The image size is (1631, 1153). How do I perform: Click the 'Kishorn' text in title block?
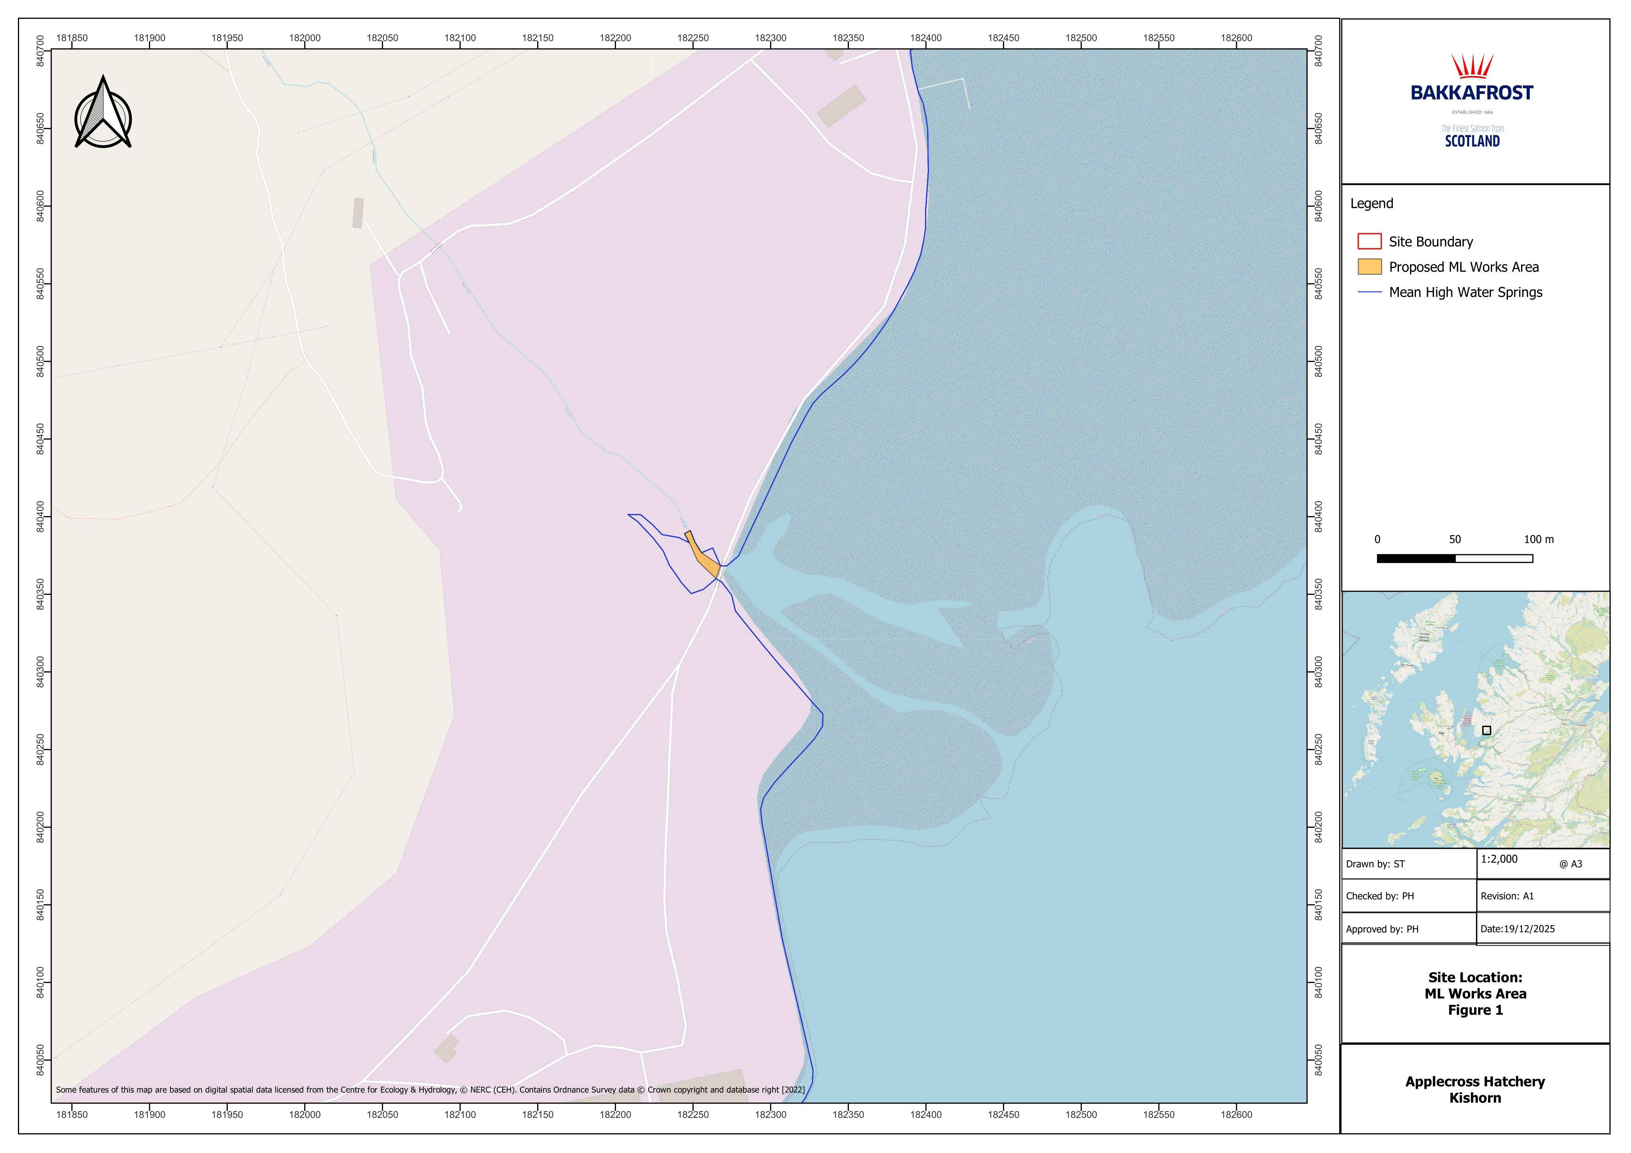(1475, 1098)
